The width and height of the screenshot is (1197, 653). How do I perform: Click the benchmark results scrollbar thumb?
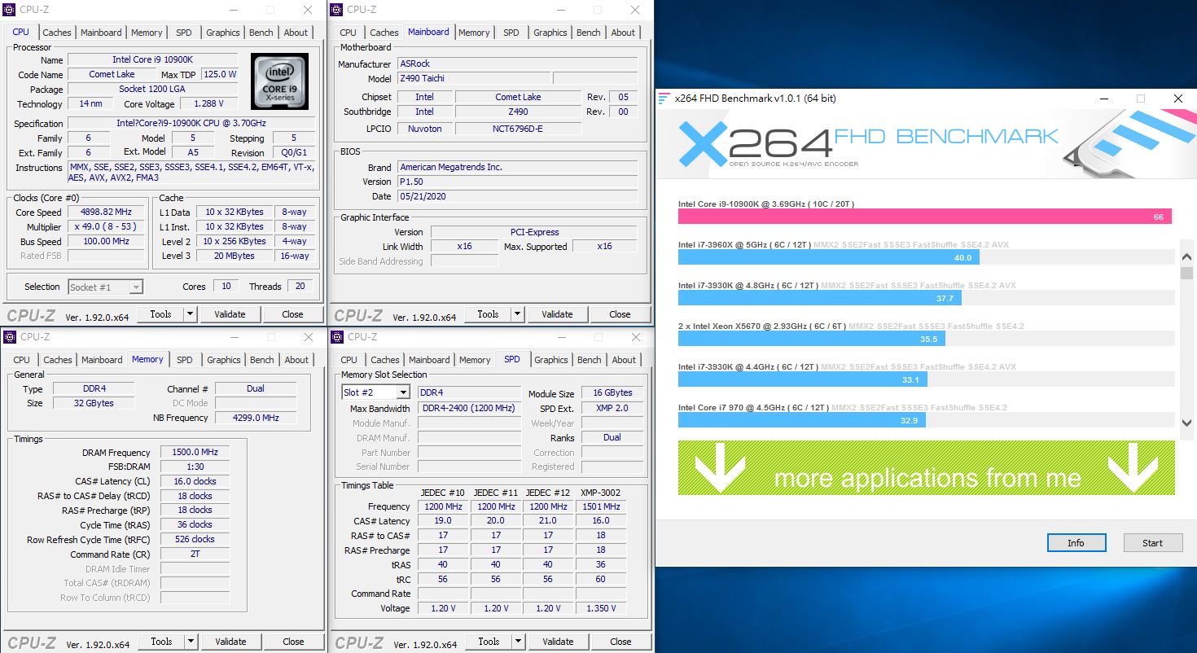tap(1186, 274)
